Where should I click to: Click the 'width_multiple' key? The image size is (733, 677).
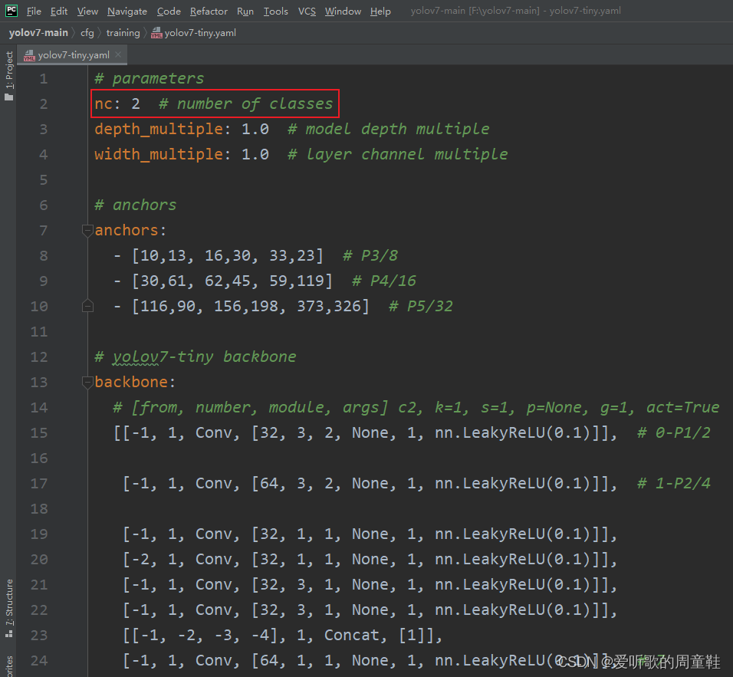point(159,154)
